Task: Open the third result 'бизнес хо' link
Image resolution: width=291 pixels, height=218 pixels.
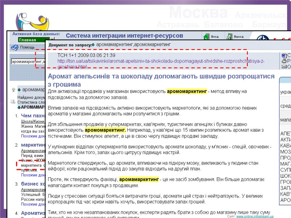Action: pyautogui.click(x=33, y=184)
